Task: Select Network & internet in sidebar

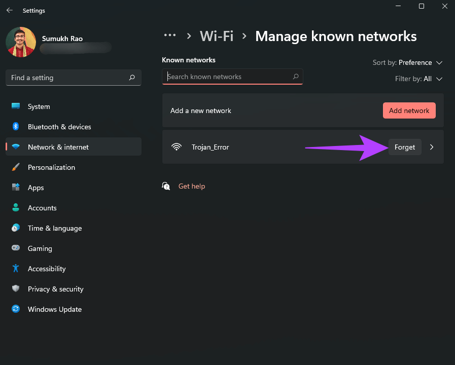Action: [74, 147]
